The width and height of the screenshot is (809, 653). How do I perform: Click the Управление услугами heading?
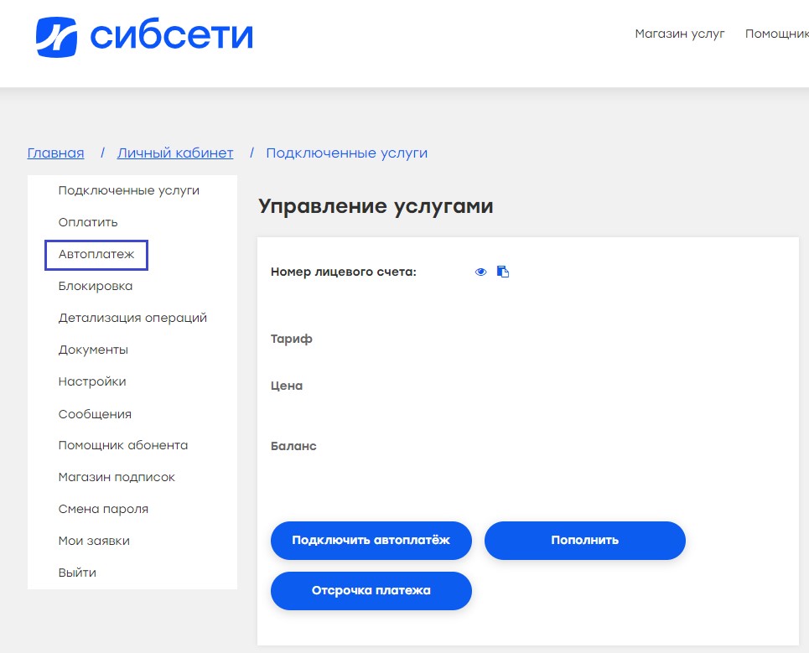[376, 206]
